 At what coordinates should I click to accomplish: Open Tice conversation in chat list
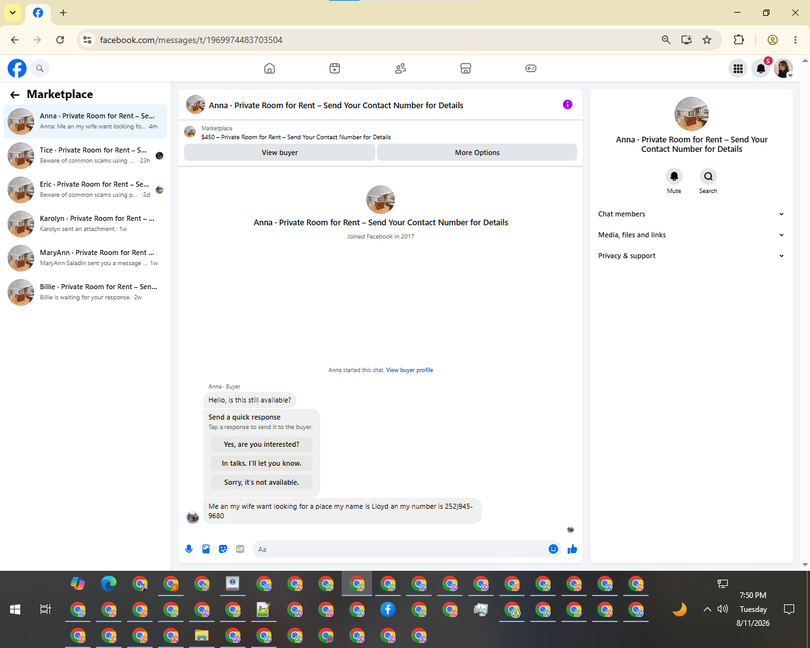point(86,155)
